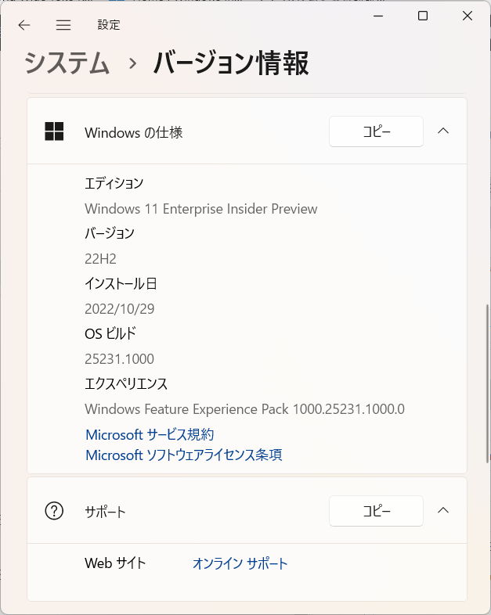Maximize the Settings window

[x=423, y=16]
